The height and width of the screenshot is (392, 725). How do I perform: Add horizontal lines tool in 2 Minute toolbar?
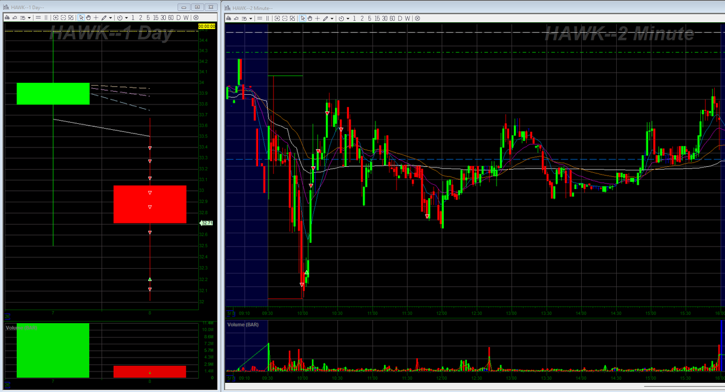[259, 19]
